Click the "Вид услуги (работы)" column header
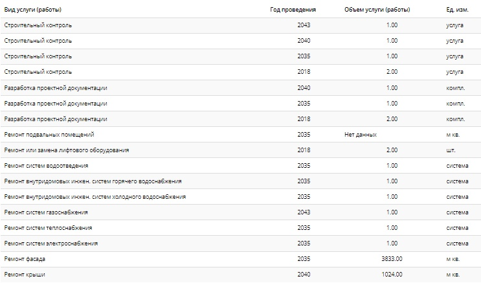The image size is (481, 283). (x=33, y=10)
